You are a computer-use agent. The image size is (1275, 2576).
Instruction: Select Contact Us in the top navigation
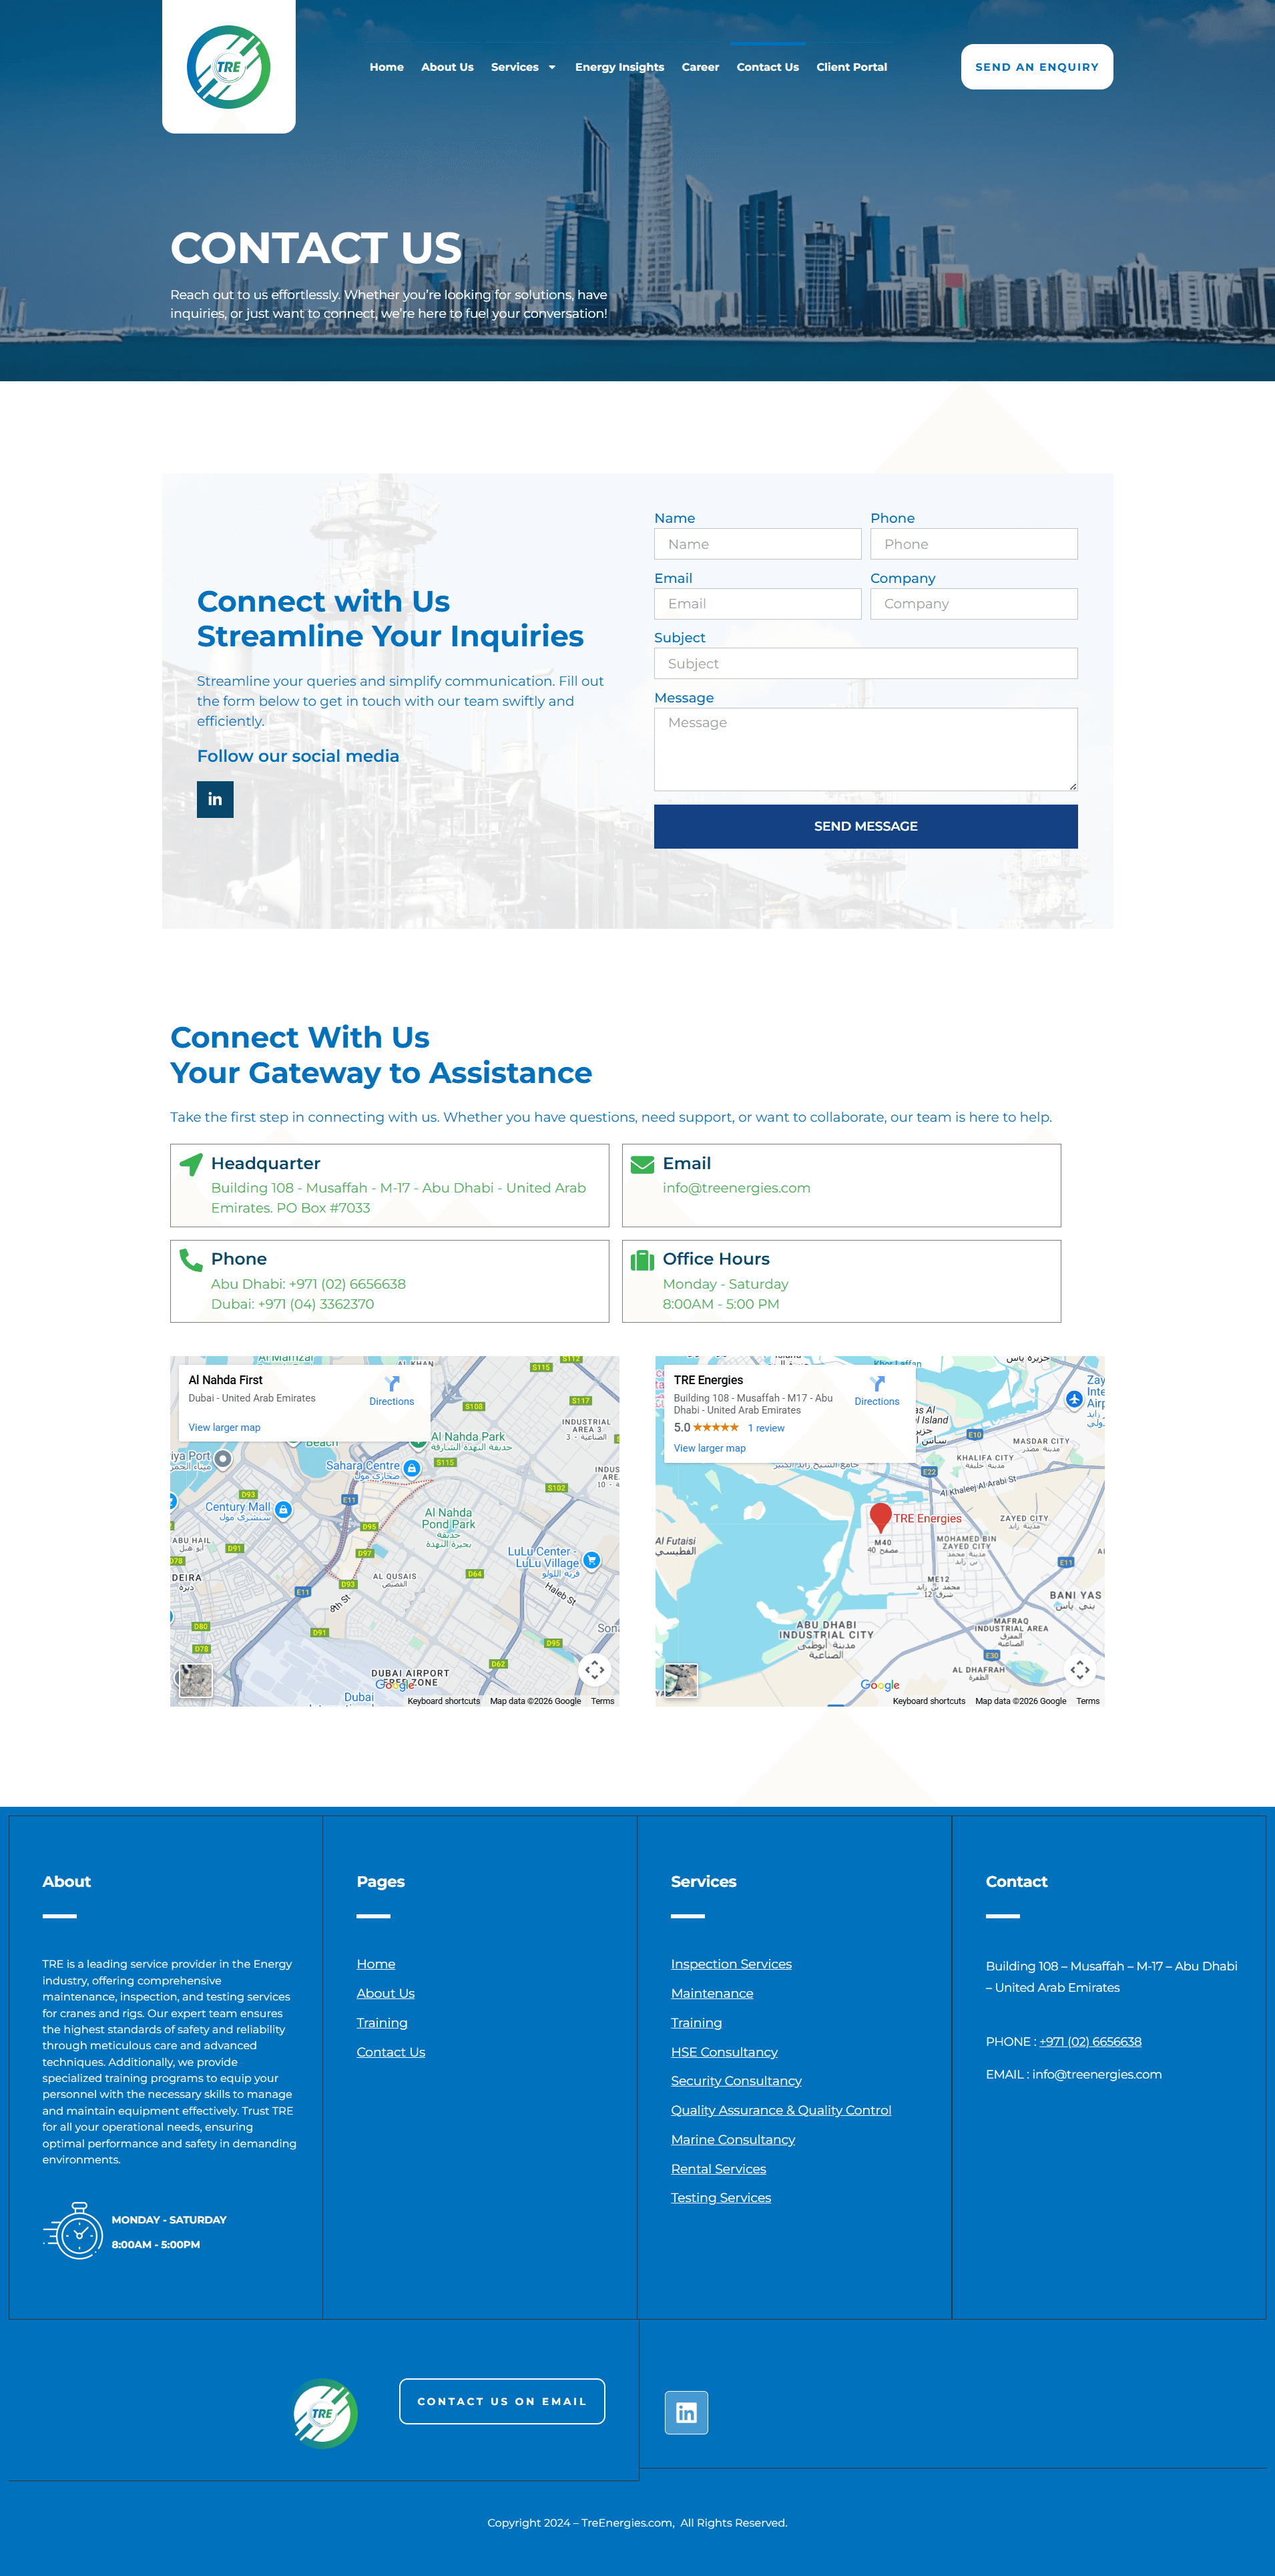[767, 67]
